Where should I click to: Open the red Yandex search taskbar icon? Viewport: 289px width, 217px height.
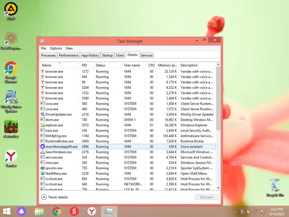74,211
